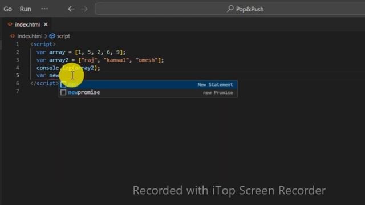Expand the breadcrumb chevron separator
Viewport: 365px width, 205px height.
[x=46, y=36]
